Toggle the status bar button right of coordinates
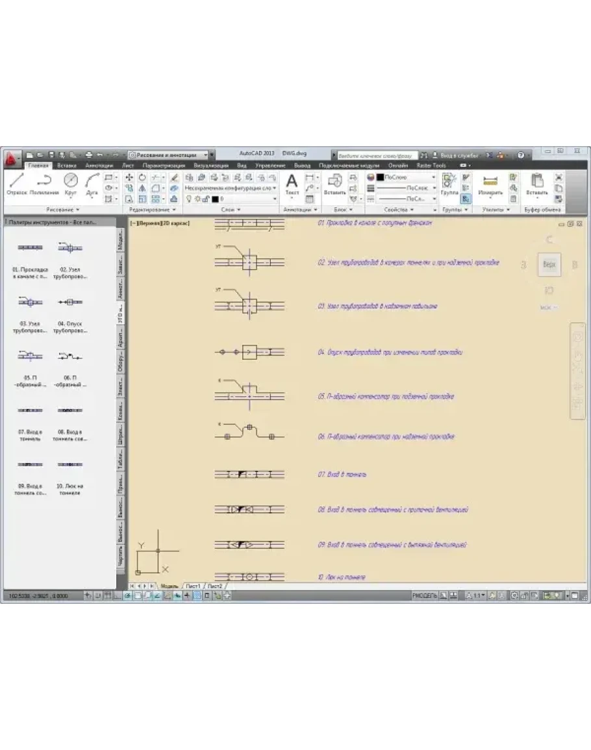Viewport: 591px width, 750px height. [x=89, y=595]
